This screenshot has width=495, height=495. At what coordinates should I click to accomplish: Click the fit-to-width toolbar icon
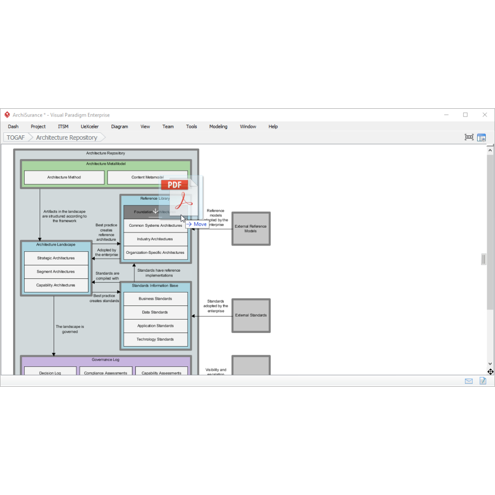(x=469, y=137)
